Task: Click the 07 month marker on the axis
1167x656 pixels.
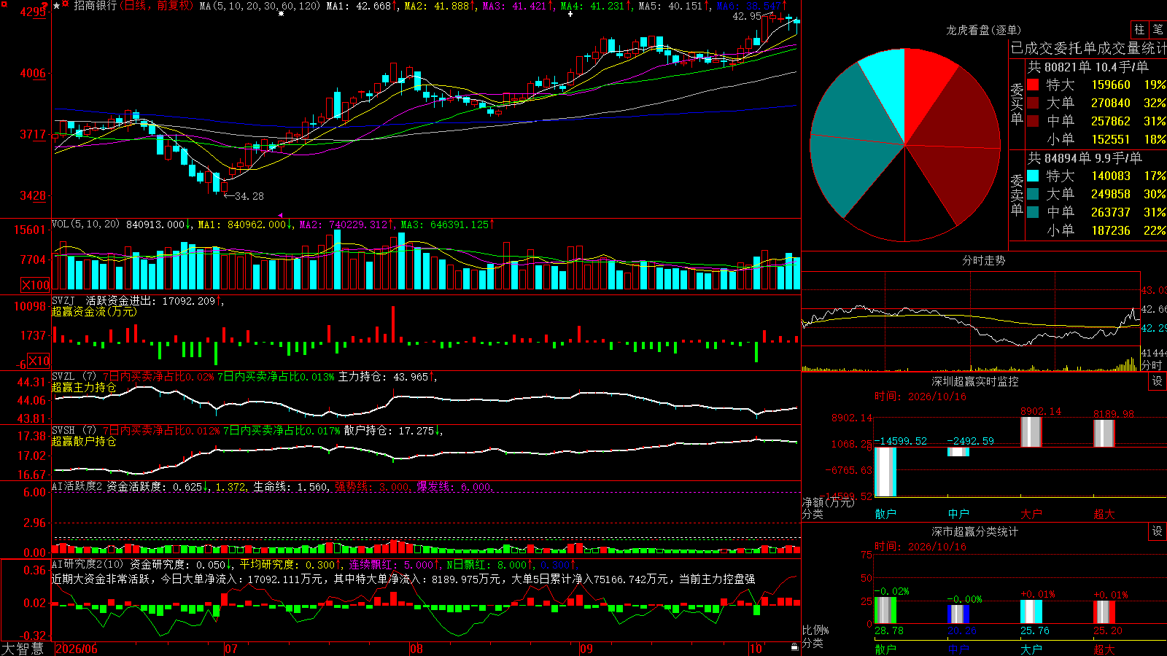Action: tap(231, 649)
